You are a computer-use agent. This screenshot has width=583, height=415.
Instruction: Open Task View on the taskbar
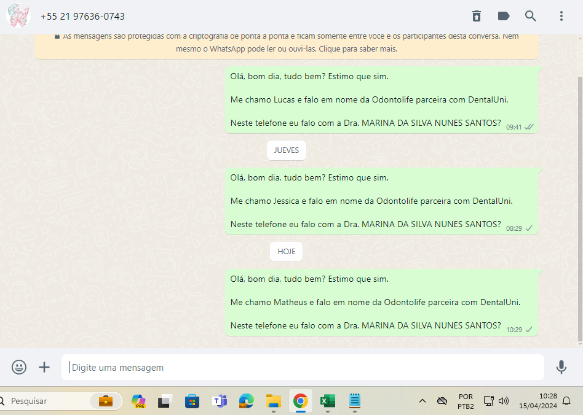(165, 401)
